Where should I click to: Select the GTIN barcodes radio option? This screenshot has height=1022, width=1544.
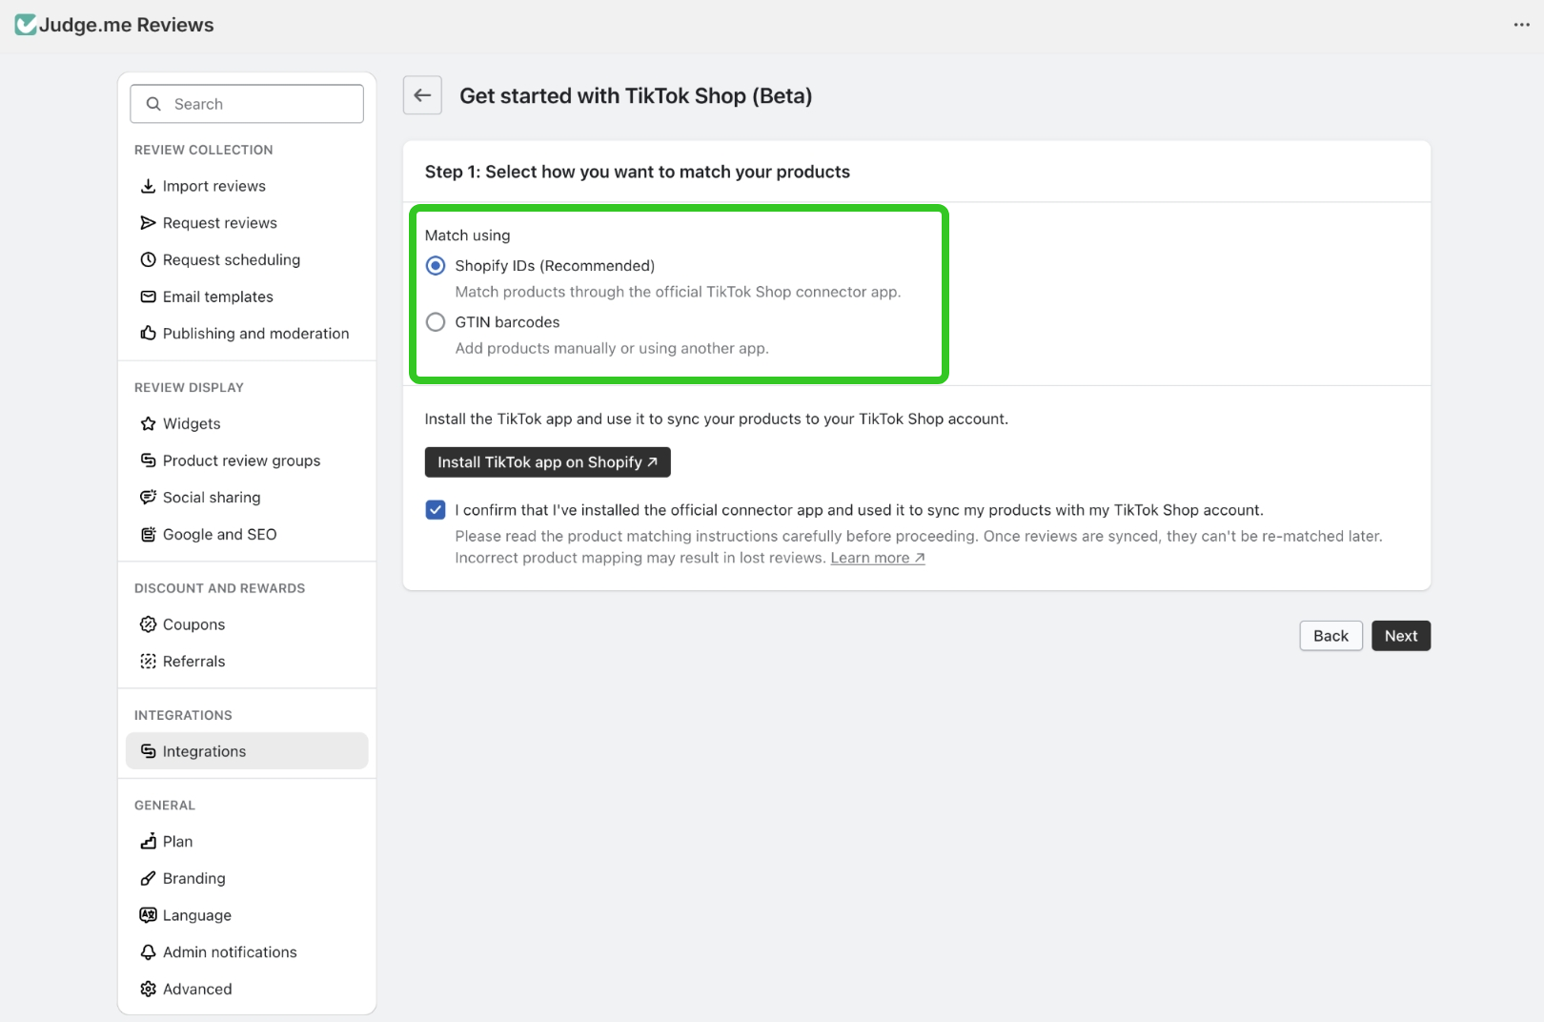(436, 322)
